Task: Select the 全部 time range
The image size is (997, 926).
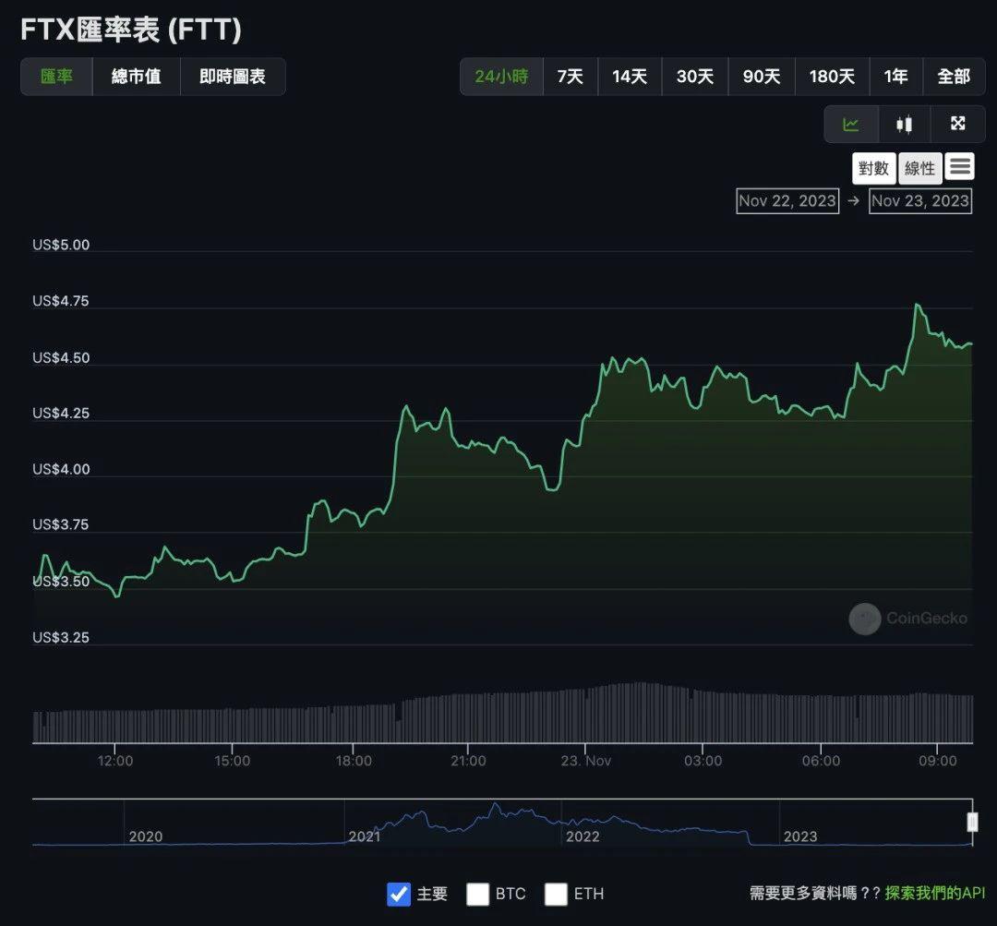Action: coord(955,77)
